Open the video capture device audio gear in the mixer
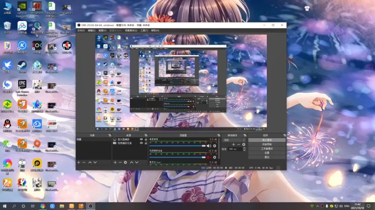The image size is (375, 210). [215, 157]
